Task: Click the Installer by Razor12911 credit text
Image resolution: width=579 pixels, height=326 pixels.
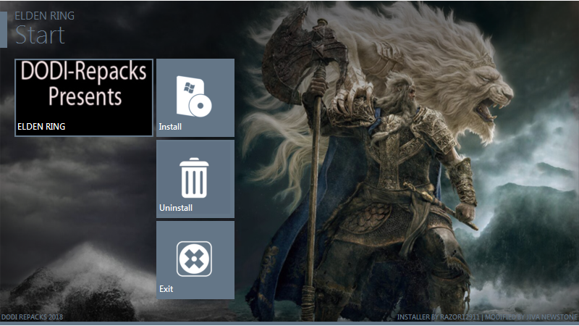Action: [x=439, y=317]
